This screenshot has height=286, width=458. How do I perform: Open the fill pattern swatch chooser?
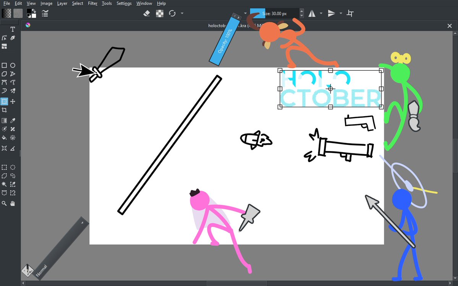18,13
